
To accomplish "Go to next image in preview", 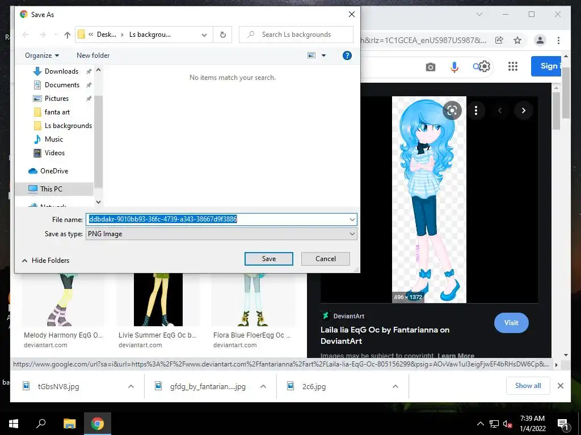I will pos(523,110).
